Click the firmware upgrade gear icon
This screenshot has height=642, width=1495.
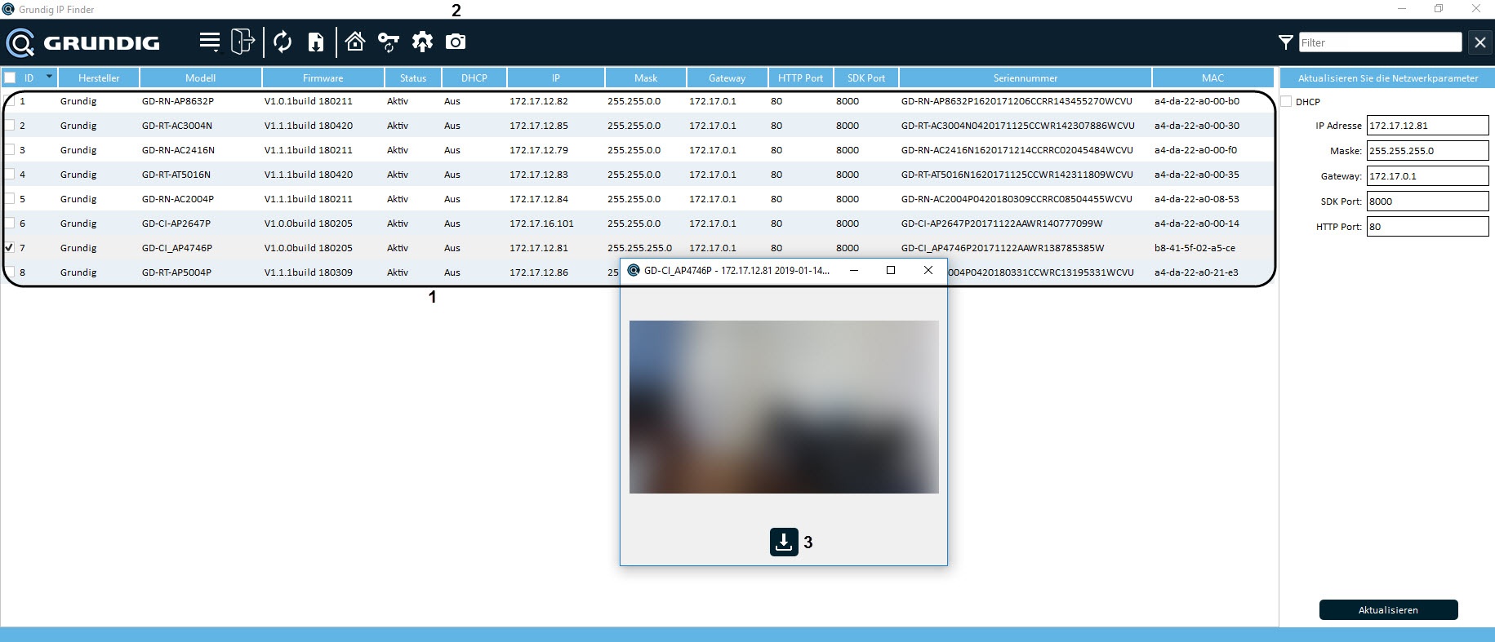(422, 42)
